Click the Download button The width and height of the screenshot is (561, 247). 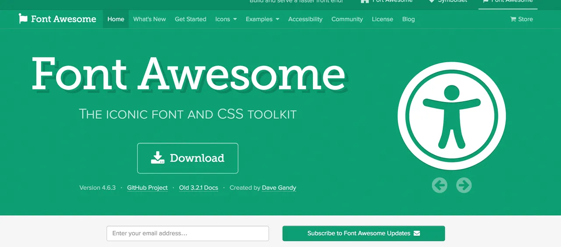point(188,158)
